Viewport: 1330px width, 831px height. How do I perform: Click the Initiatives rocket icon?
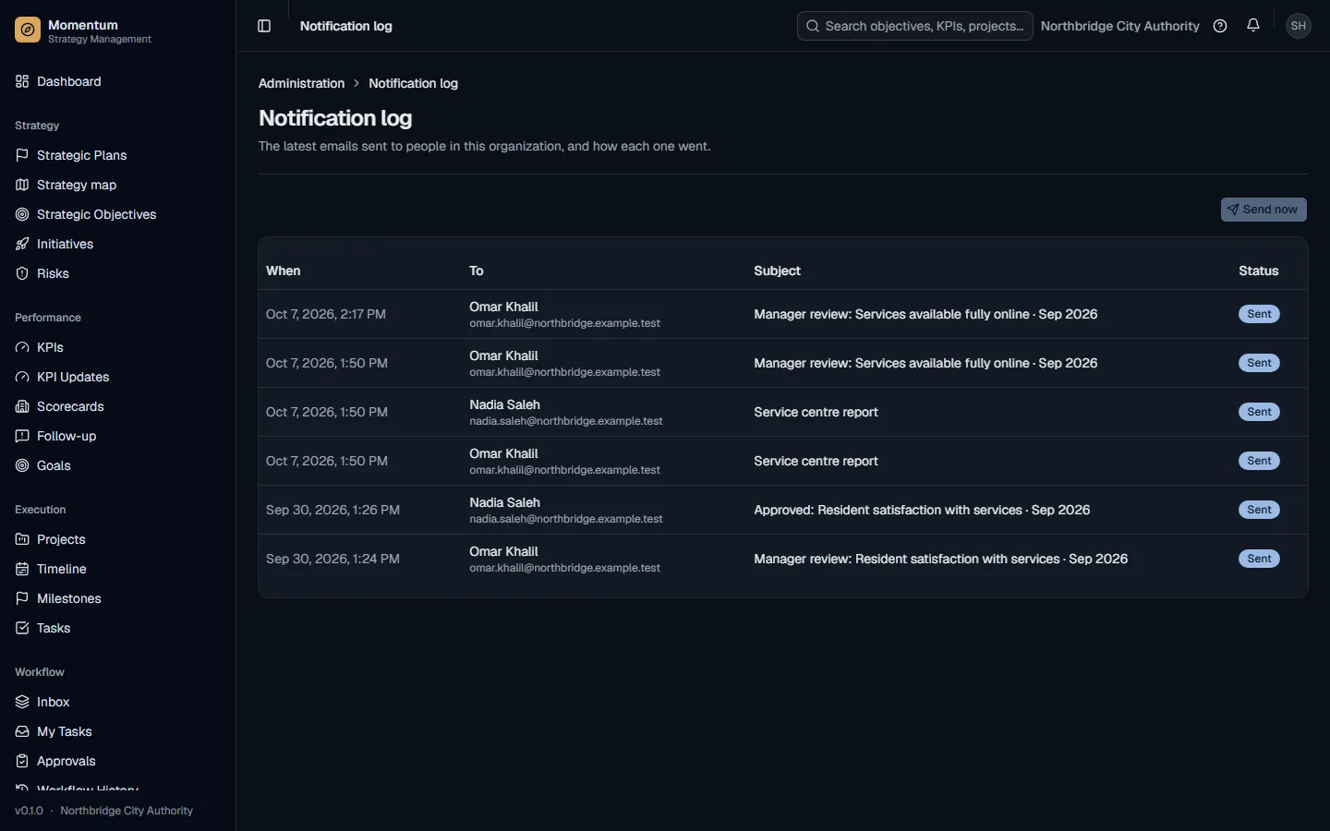pos(22,244)
